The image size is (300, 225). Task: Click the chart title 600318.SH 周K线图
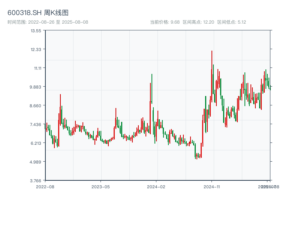click(38, 13)
